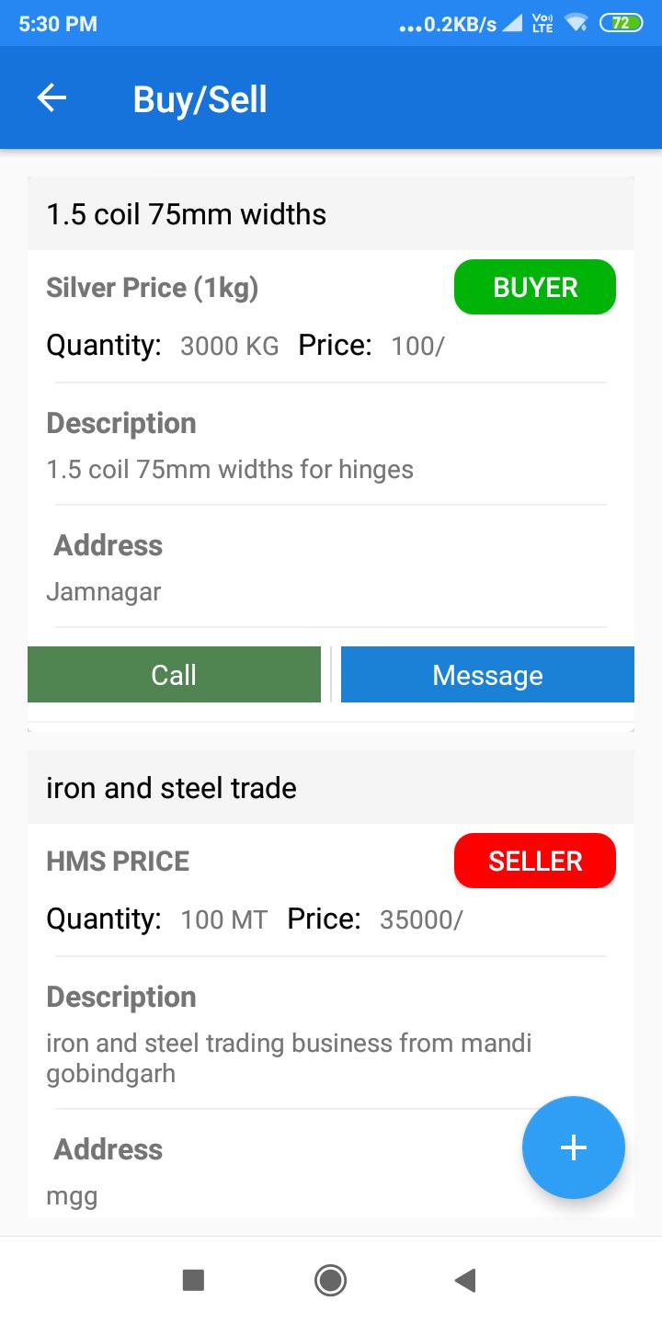Tap the Jamnagar address text
This screenshot has width=662, height=1324.
click(x=103, y=592)
